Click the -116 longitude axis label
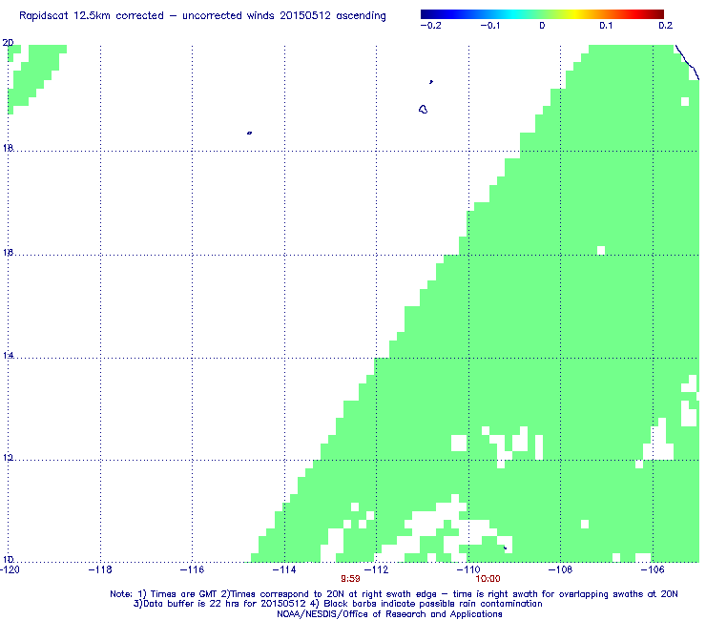Viewport: 706px width, 620px height. click(x=192, y=569)
